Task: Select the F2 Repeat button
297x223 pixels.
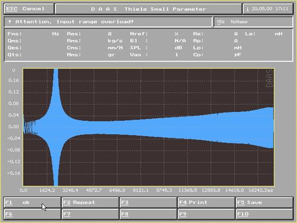Action: (91, 203)
